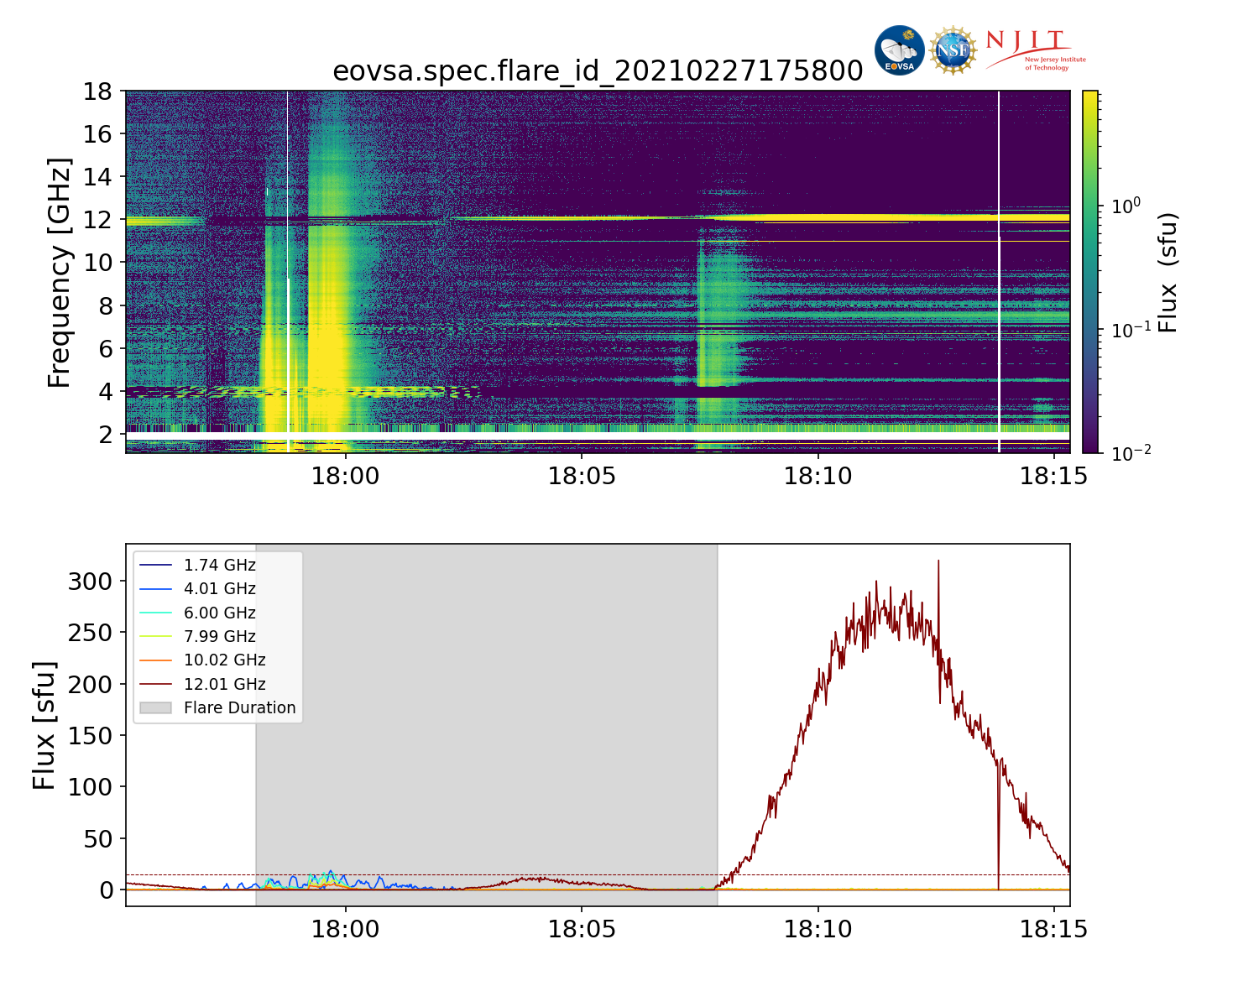Click the 18:15 tick under the spectrogram
The image size is (1259, 1007).
coord(1053,477)
